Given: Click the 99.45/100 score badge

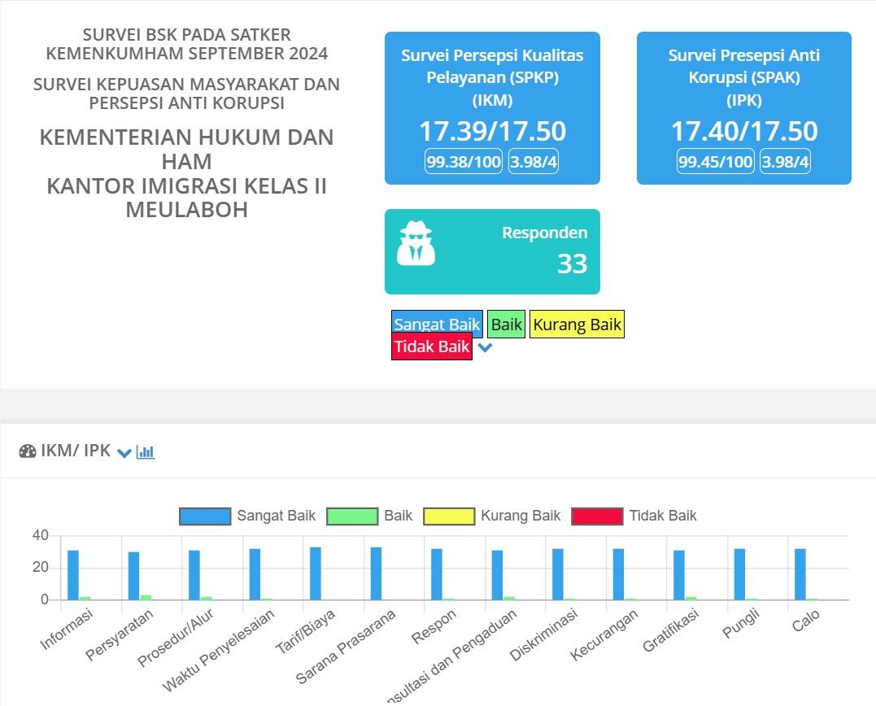Looking at the screenshot, I should [715, 161].
